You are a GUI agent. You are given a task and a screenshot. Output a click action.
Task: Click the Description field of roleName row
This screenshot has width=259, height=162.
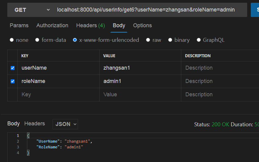tap(220, 81)
